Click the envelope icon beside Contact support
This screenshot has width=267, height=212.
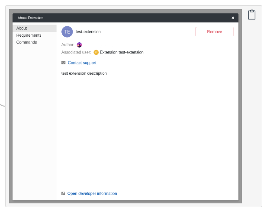tap(63, 63)
